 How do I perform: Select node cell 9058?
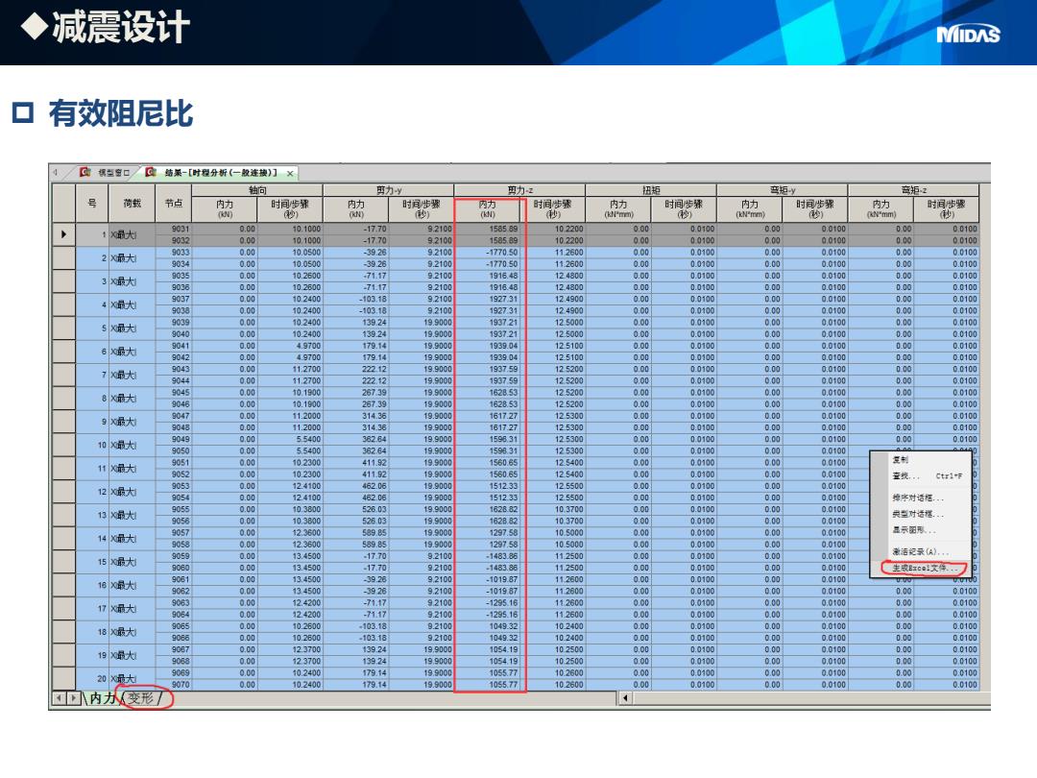click(x=173, y=545)
